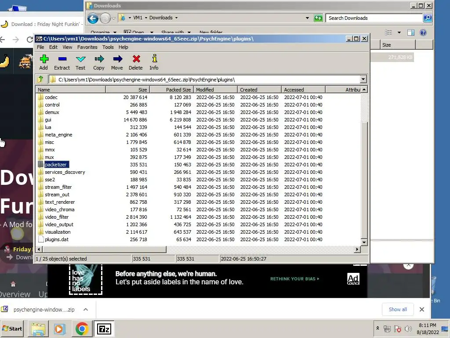Change view icon in Downloads window

[x=388, y=33]
